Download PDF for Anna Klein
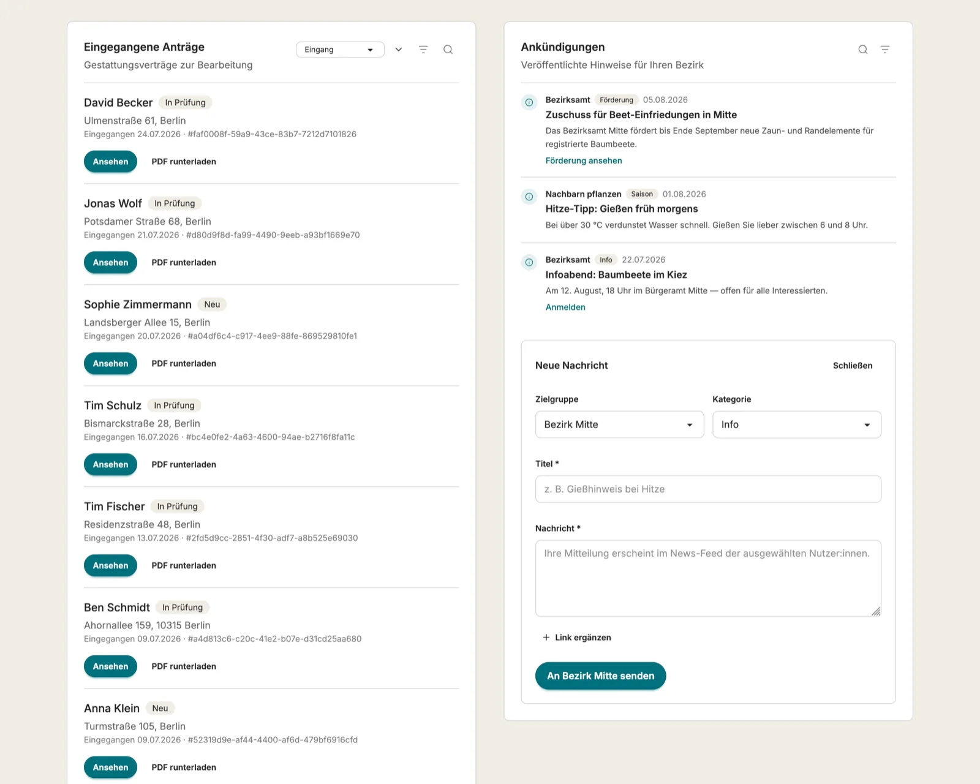 (184, 767)
